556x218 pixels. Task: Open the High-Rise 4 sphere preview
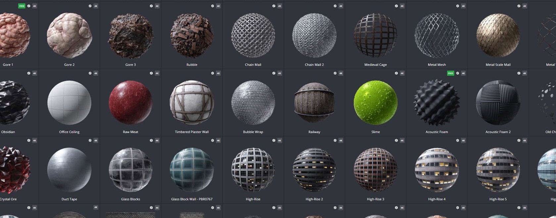[437, 170]
